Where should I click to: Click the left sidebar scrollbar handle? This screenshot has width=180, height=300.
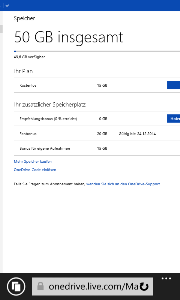pyautogui.click(x=1, y=29)
